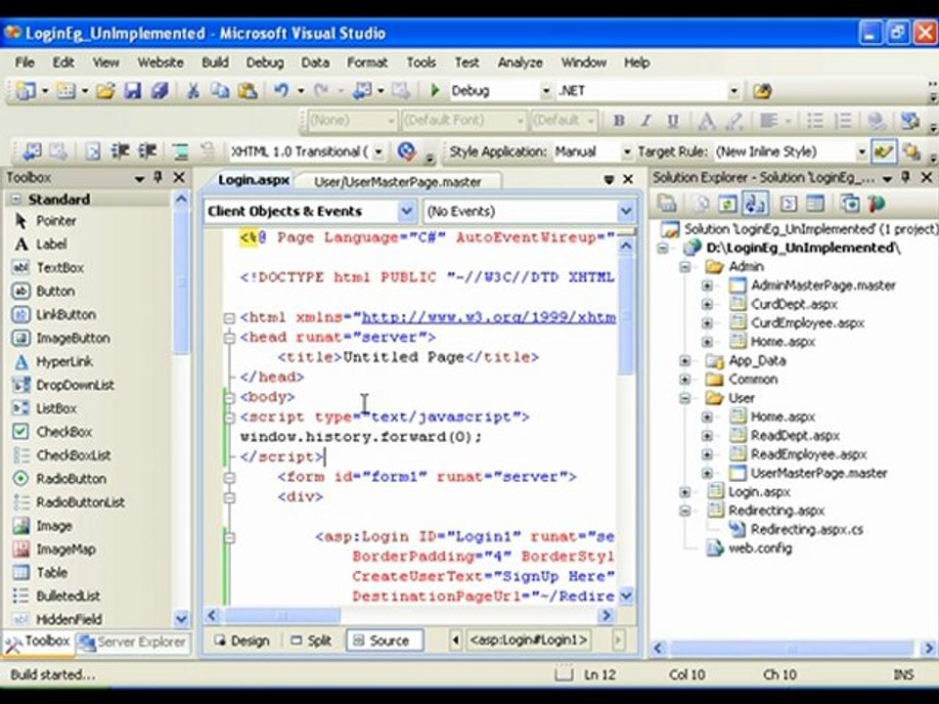939x704 pixels.
Task: Open Client Objects & Events dropdown
Action: click(x=407, y=211)
